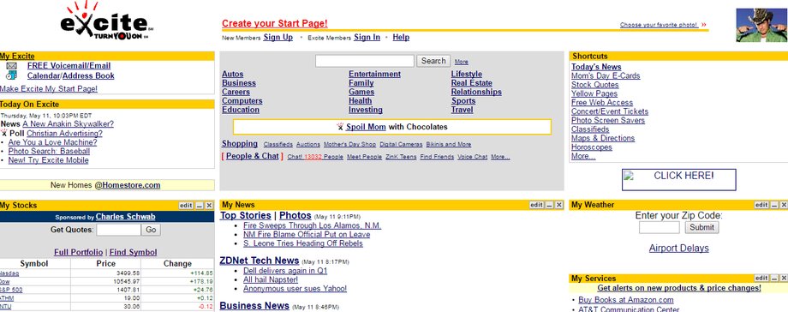The image size is (788, 312).
Task: Click the CLICK HERE! banner
Action: [679, 180]
